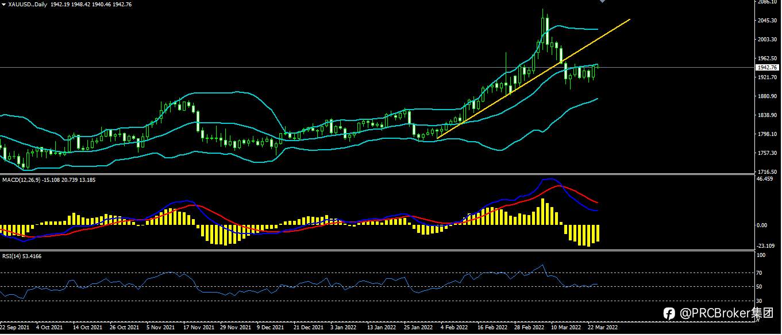This screenshot has height=335, width=782.
Task: Click the 0.00 MACD scale value
Action: pos(762,225)
